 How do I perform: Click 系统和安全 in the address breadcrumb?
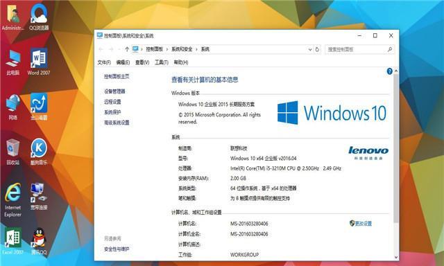tap(182, 49)
